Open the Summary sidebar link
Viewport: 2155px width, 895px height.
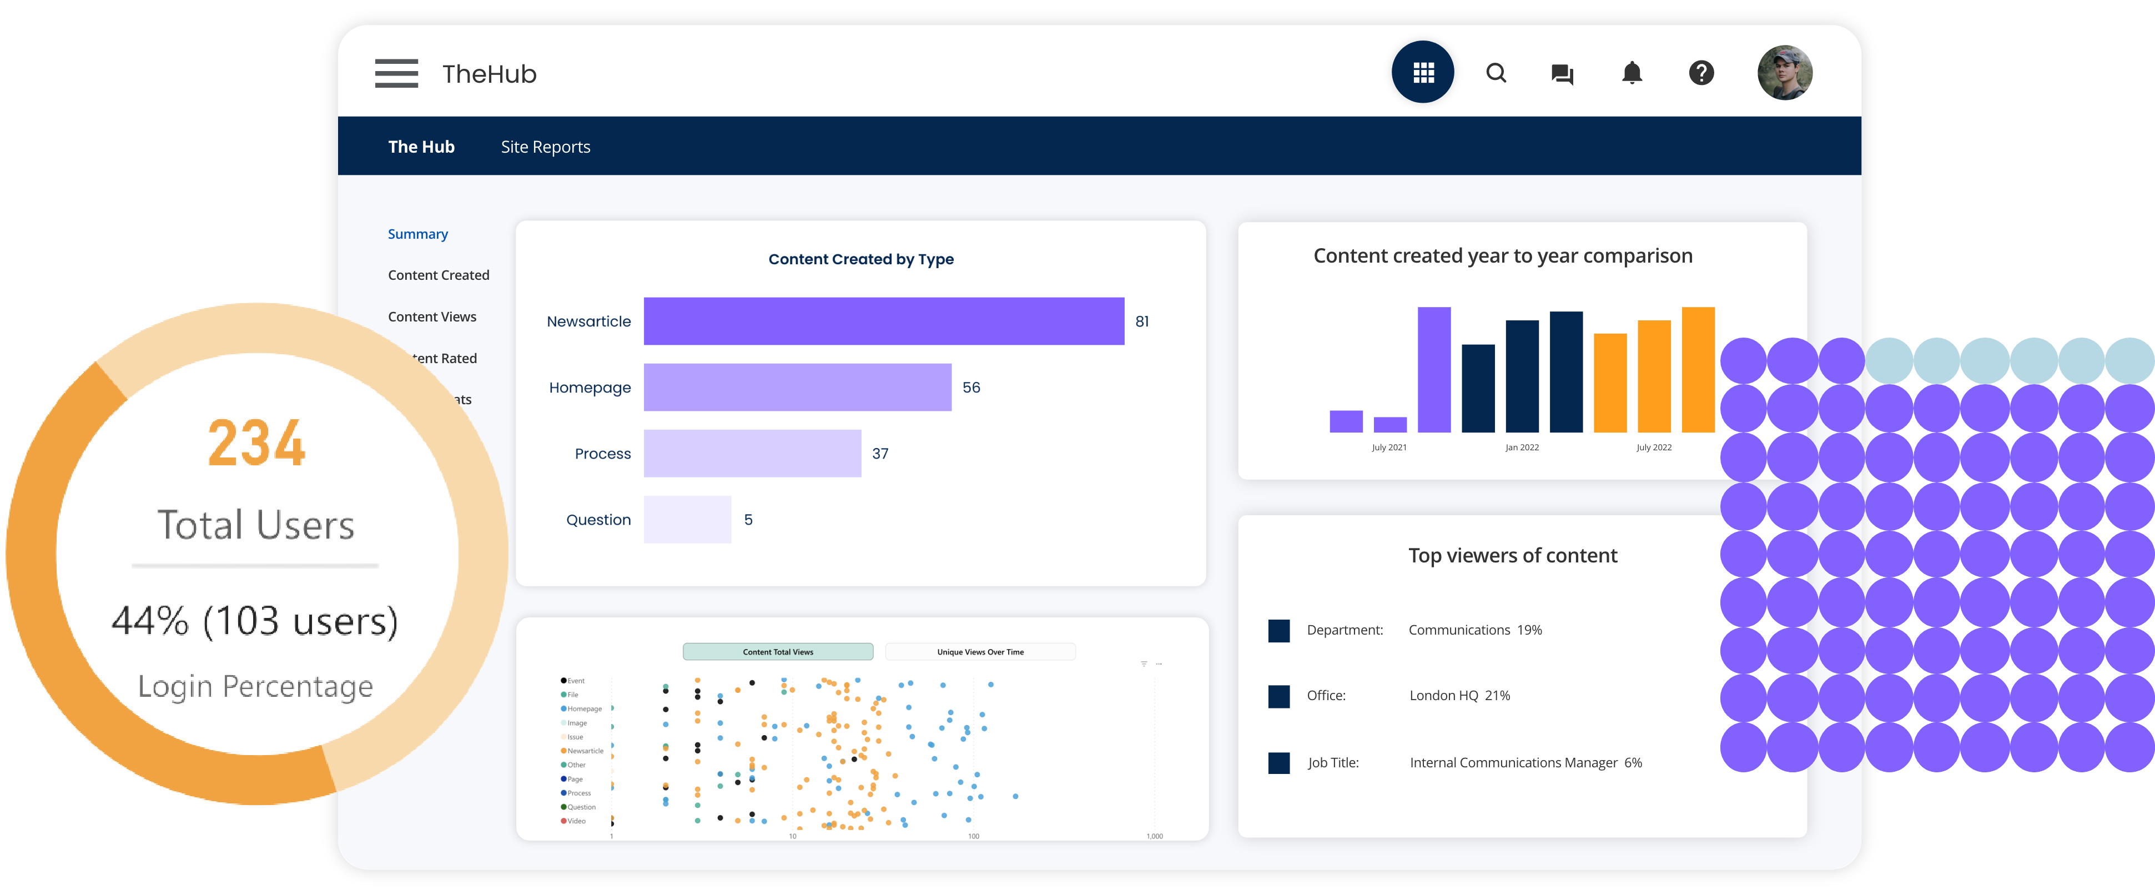pos(417,234)
